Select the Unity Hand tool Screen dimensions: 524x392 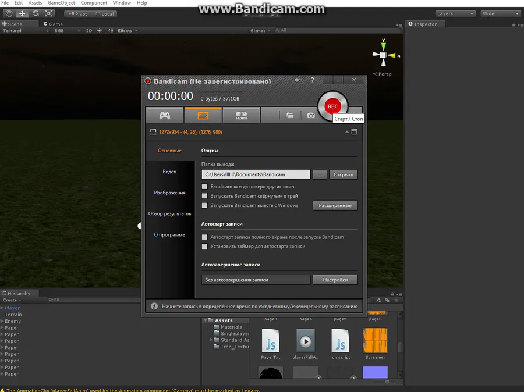[x=9, y=14]
